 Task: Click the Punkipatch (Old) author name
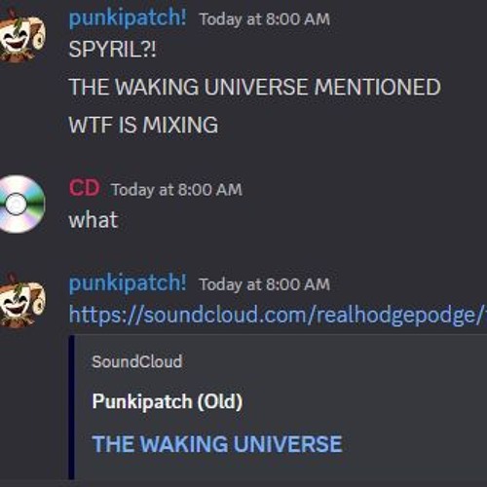pyautogui.click(x=168, y=401)
